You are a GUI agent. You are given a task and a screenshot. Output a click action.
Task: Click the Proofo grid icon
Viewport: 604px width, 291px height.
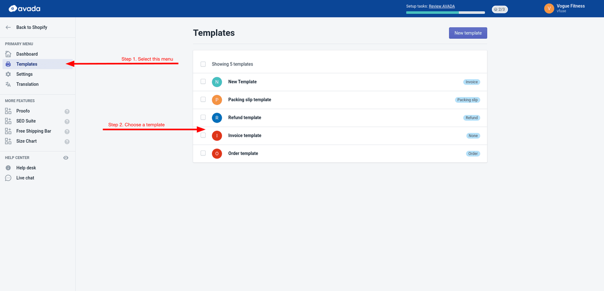click(x=8, y=111)
